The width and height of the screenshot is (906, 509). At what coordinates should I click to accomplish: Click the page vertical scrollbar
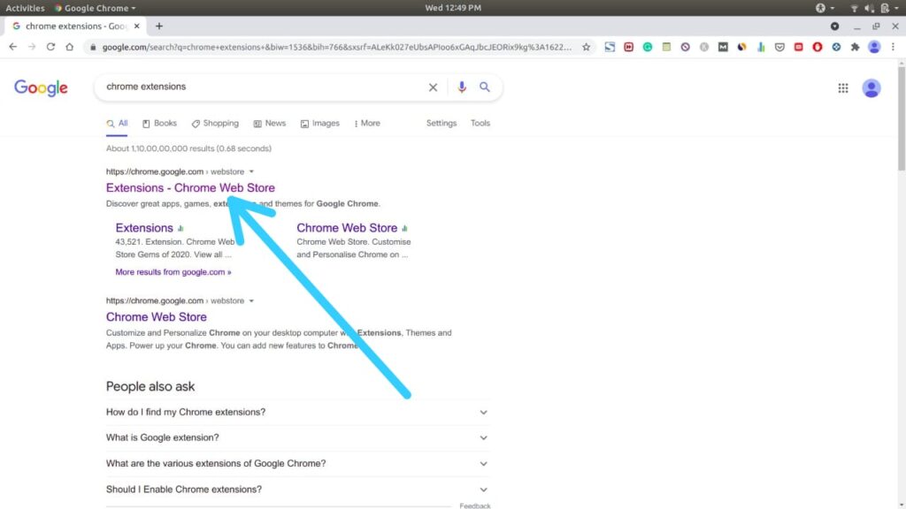pos(902,118)
